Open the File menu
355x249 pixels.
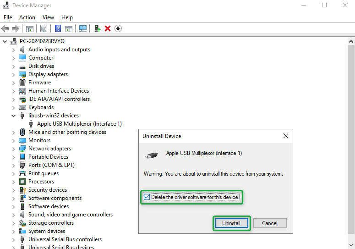pyautogui.click(x=8, y=17)
